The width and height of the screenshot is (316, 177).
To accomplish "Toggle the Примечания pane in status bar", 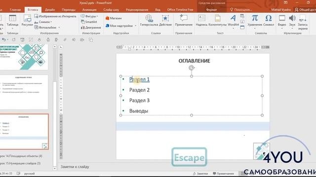I will (x=223, y=174).
